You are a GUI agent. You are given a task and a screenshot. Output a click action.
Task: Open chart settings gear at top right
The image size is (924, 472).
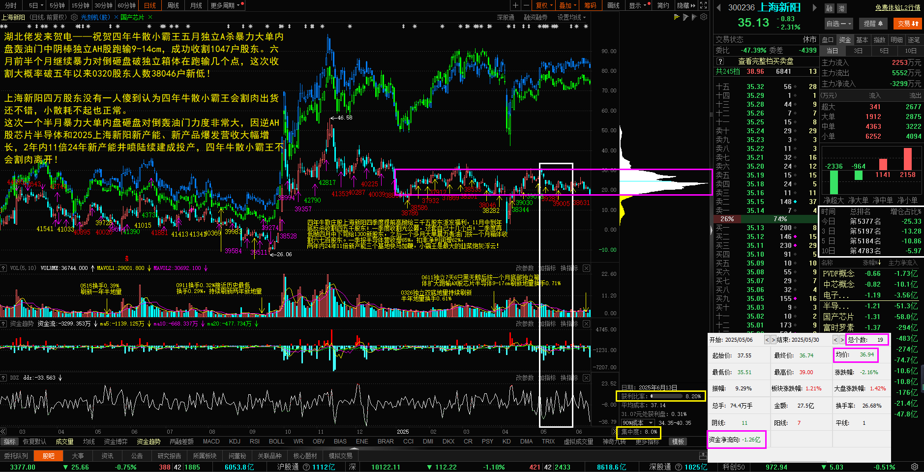pos(704,17)
